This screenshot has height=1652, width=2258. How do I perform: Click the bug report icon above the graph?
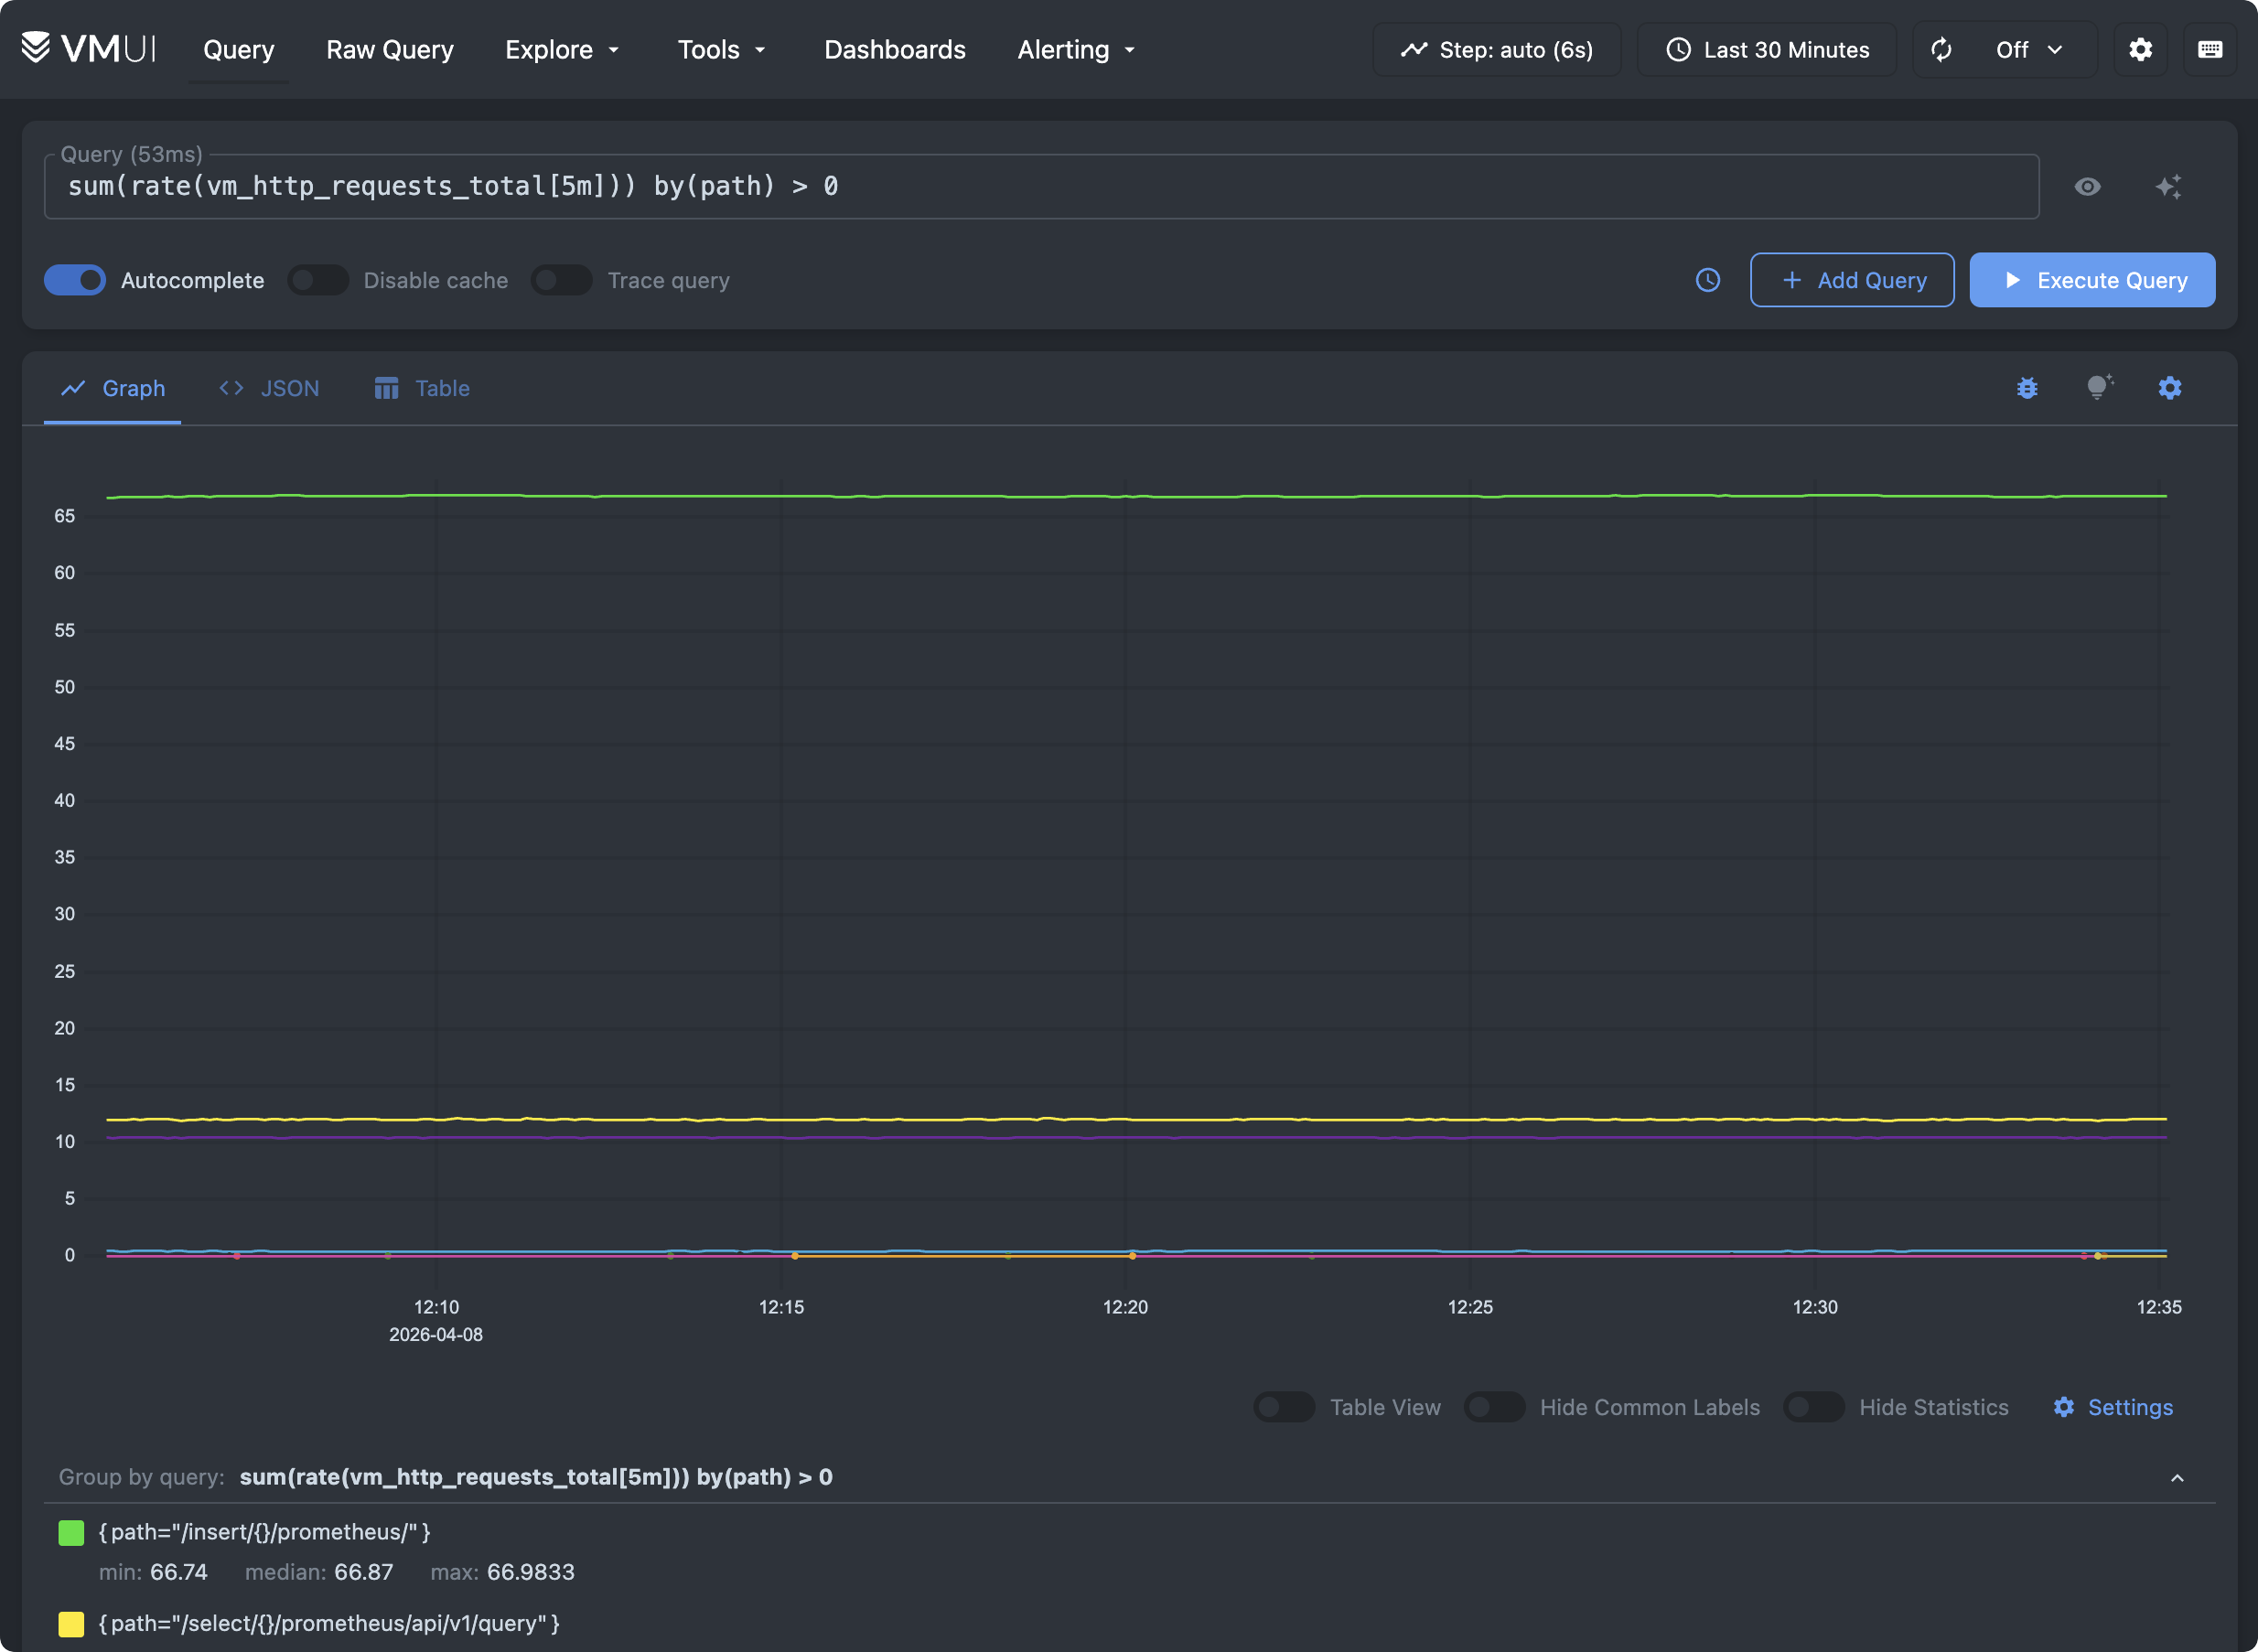point(2026,388)
